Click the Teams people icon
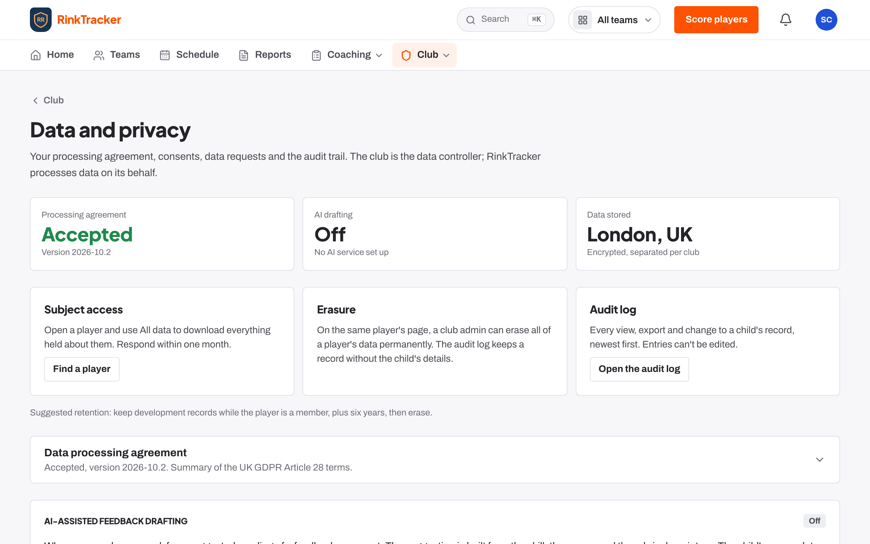The image size is (870, 544). click(99, 55)
